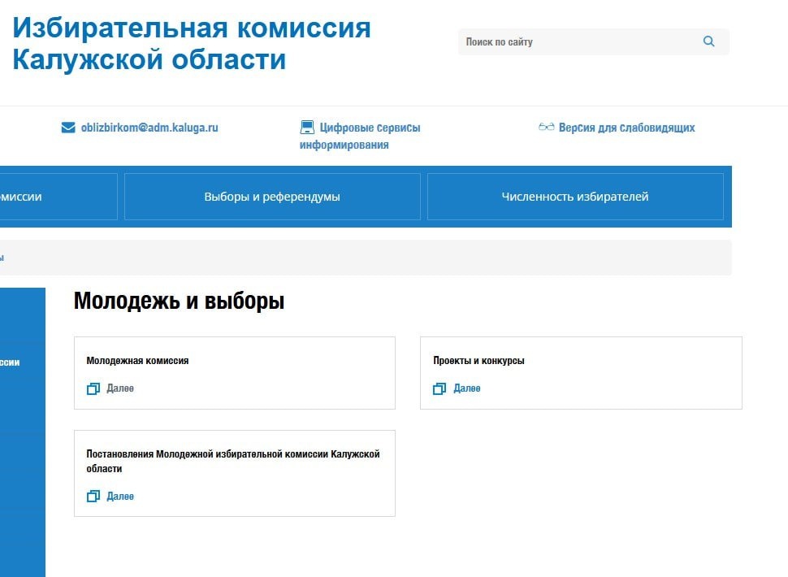
Task: Click the Далее icon under Проекты и конкурсы
Action: [439, 388]
